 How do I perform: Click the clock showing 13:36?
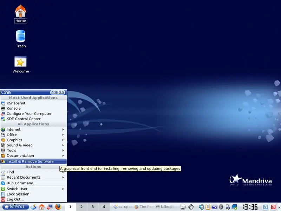pyautogui.click(x=250, y=207)
